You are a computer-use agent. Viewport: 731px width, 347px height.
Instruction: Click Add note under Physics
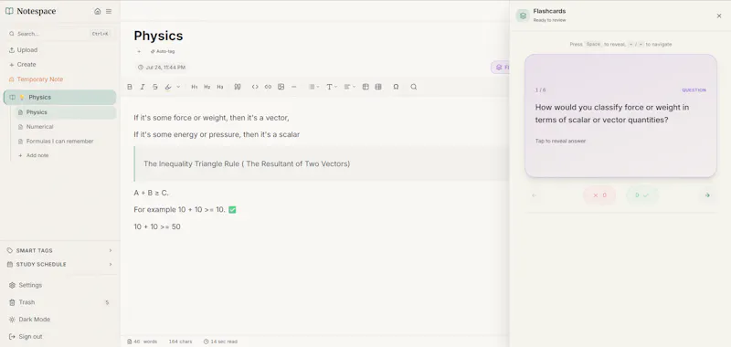pyautogui.click(x=34, y=155)
